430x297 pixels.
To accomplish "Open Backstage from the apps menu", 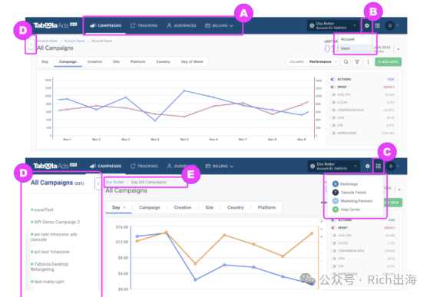I will coord(345,184).
